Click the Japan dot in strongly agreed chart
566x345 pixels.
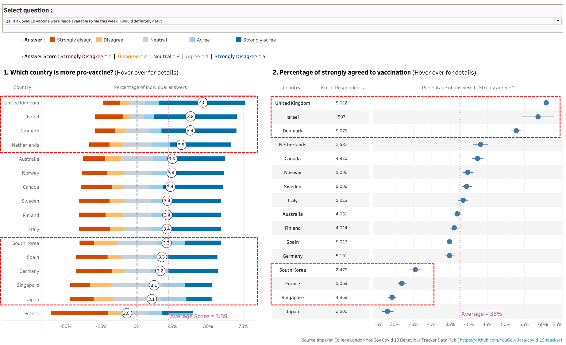pos(387,311)
